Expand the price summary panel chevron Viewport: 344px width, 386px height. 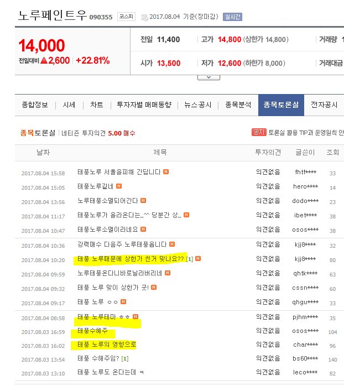pyautogui.click(x=209, y=77)
